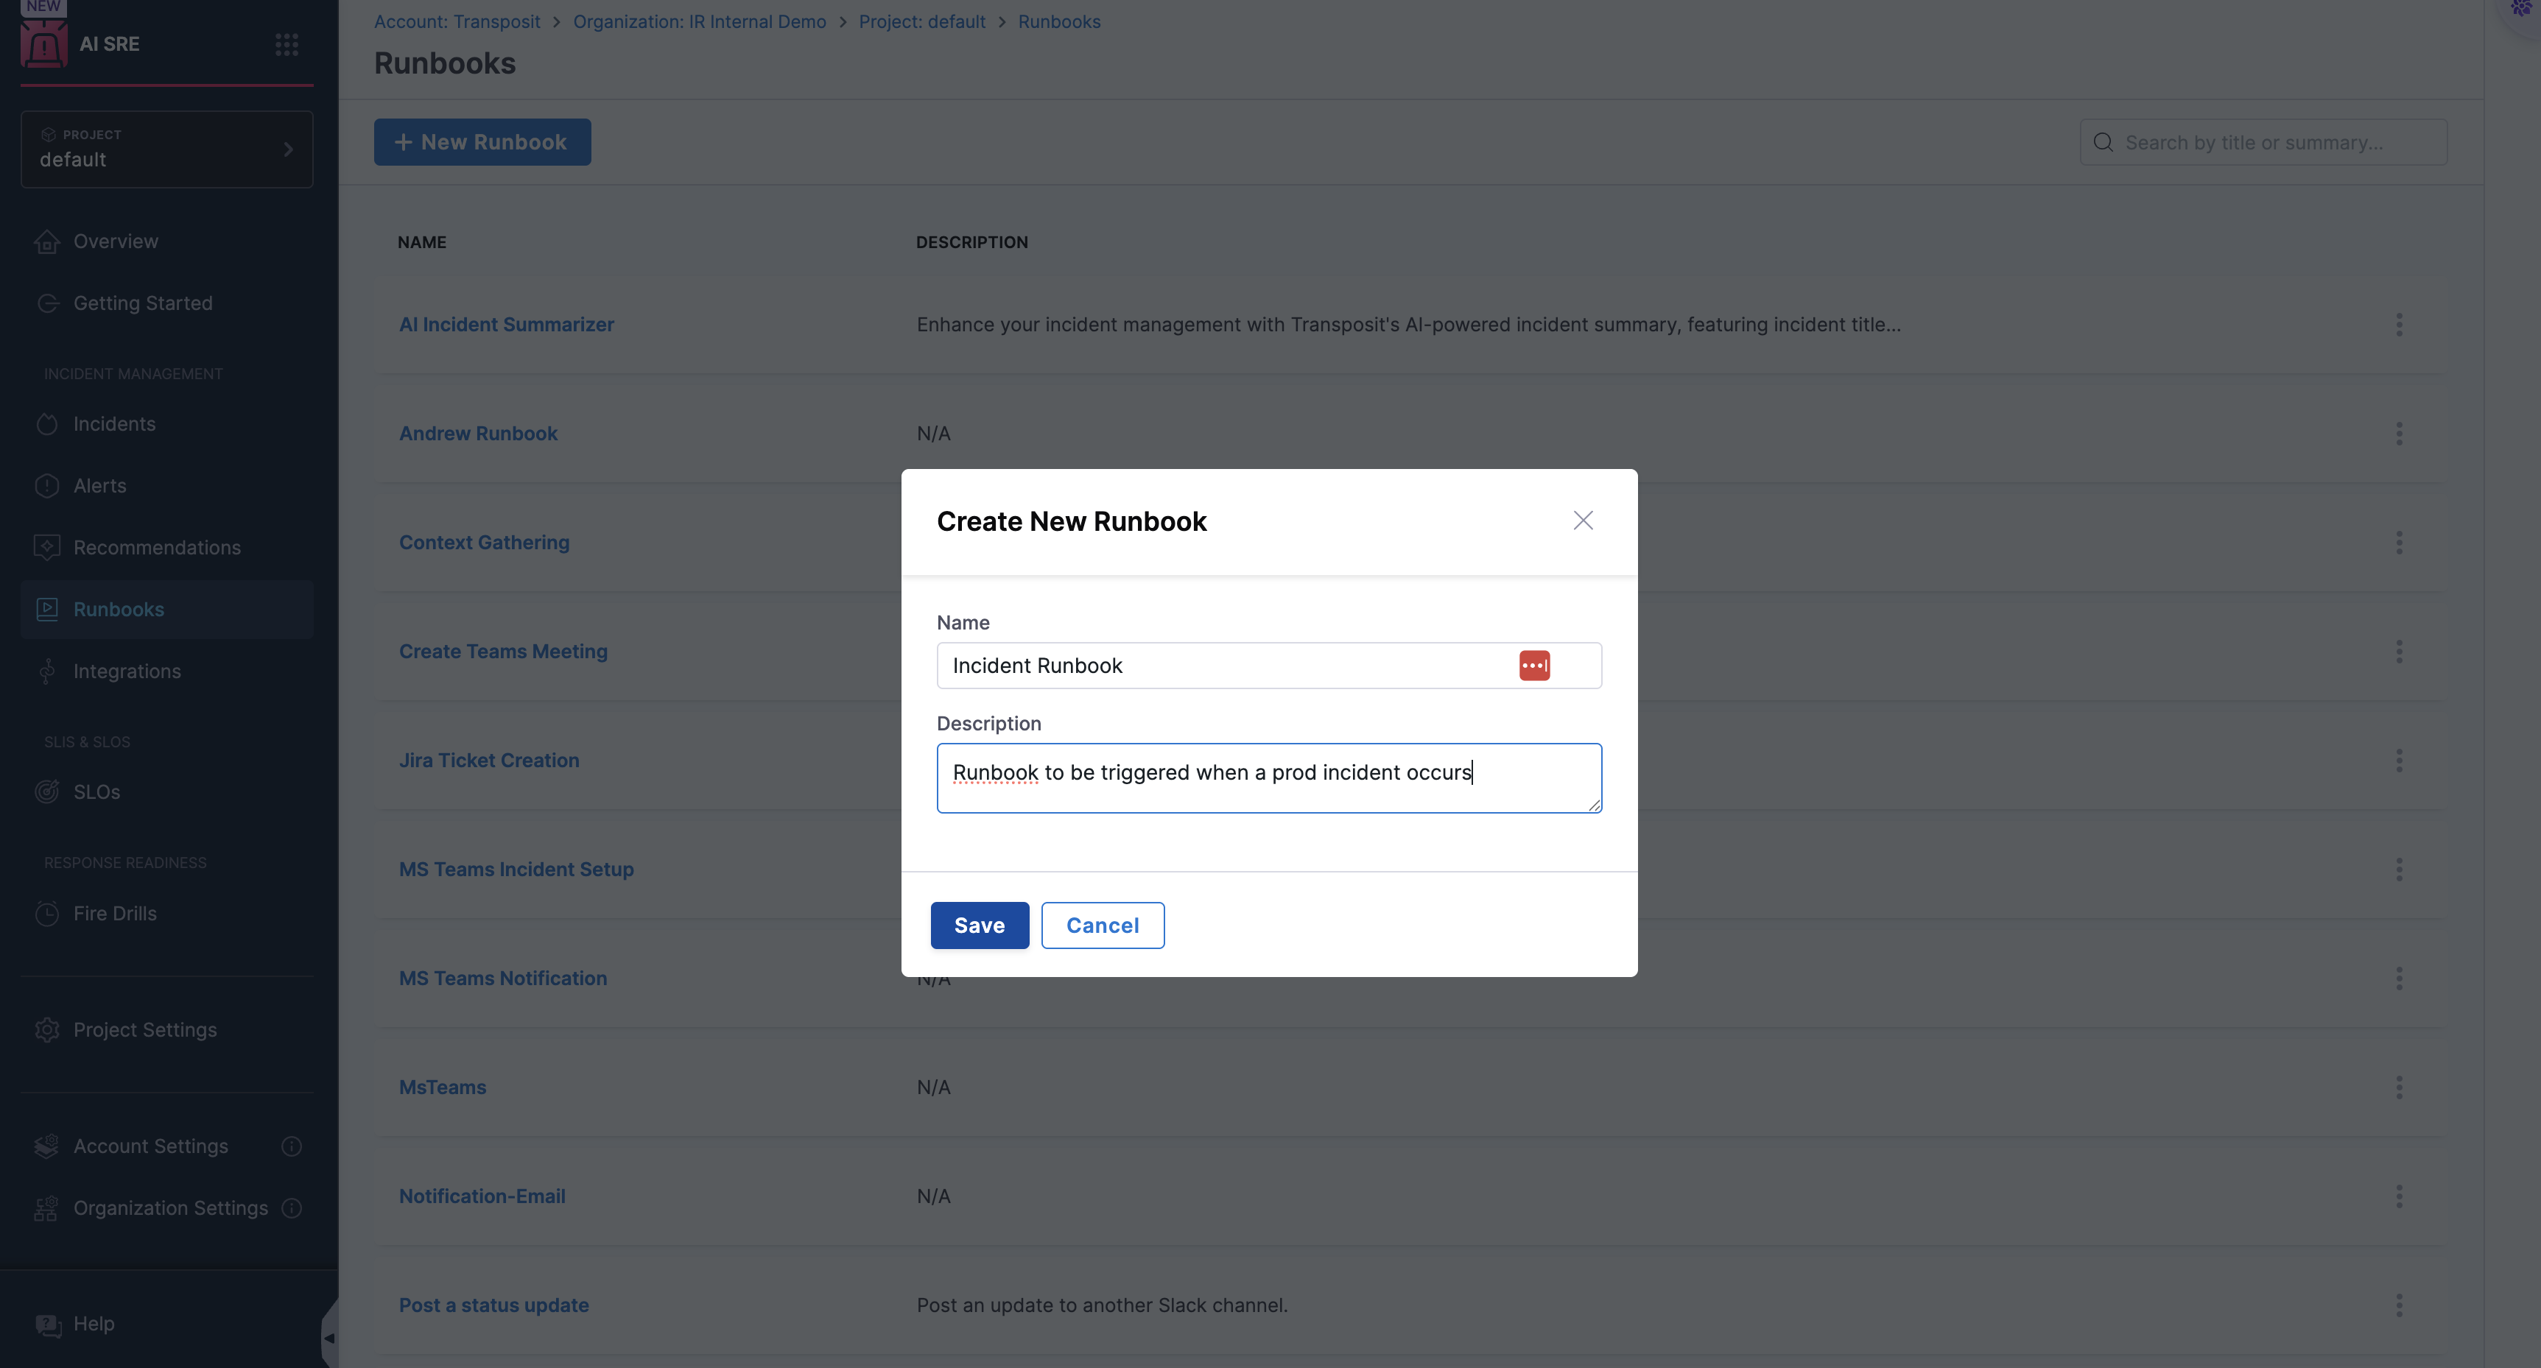This screenshot has height=1368, width=2541.
Task: Open Recommendations from the sidebar
Action: pyautogui.click(x=156, y=547)
